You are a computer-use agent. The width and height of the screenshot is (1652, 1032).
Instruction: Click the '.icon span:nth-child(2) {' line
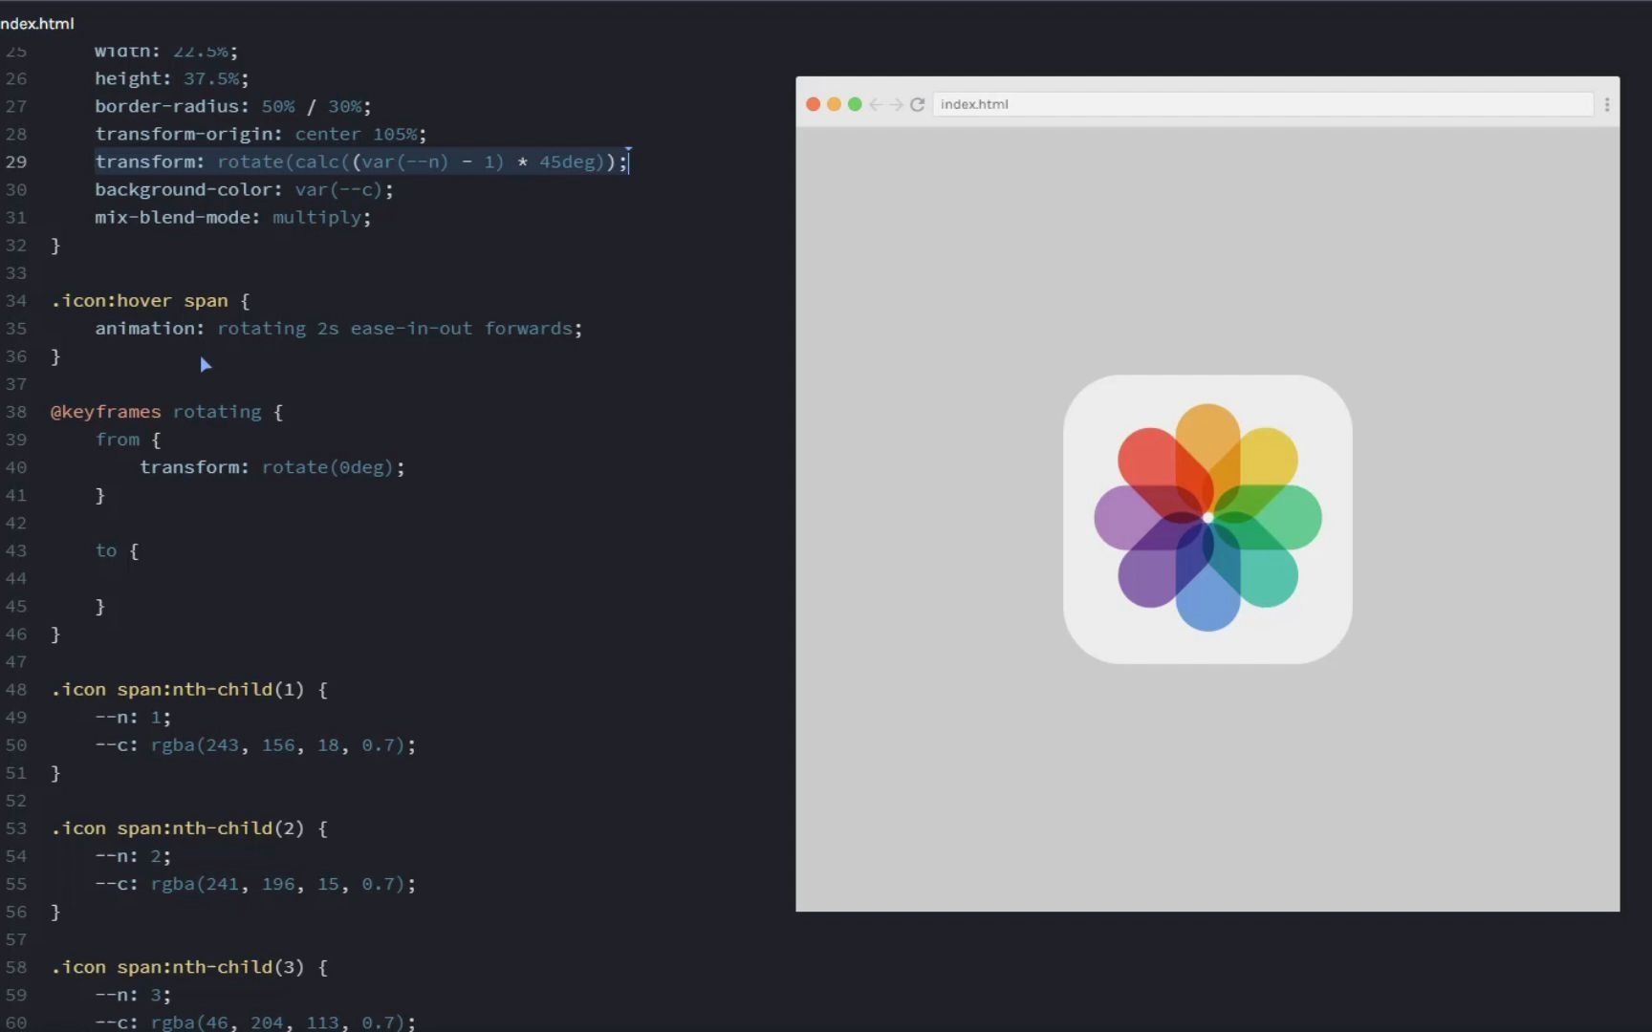point(189,828)
